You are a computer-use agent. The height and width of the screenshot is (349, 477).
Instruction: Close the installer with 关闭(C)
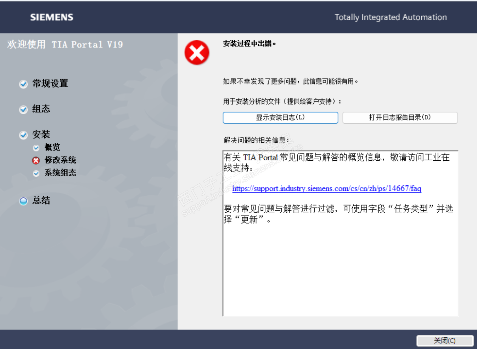coord(445,341)
